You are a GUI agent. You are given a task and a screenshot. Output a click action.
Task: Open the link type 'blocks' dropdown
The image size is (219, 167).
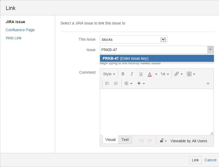[x=133, y=40]
